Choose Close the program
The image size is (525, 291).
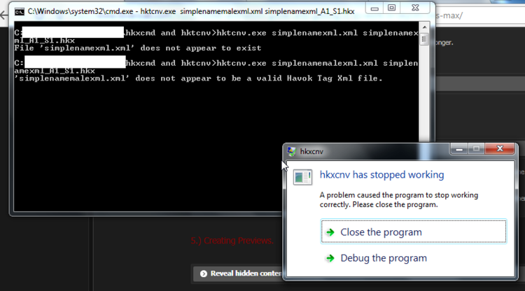coord(414,232)
